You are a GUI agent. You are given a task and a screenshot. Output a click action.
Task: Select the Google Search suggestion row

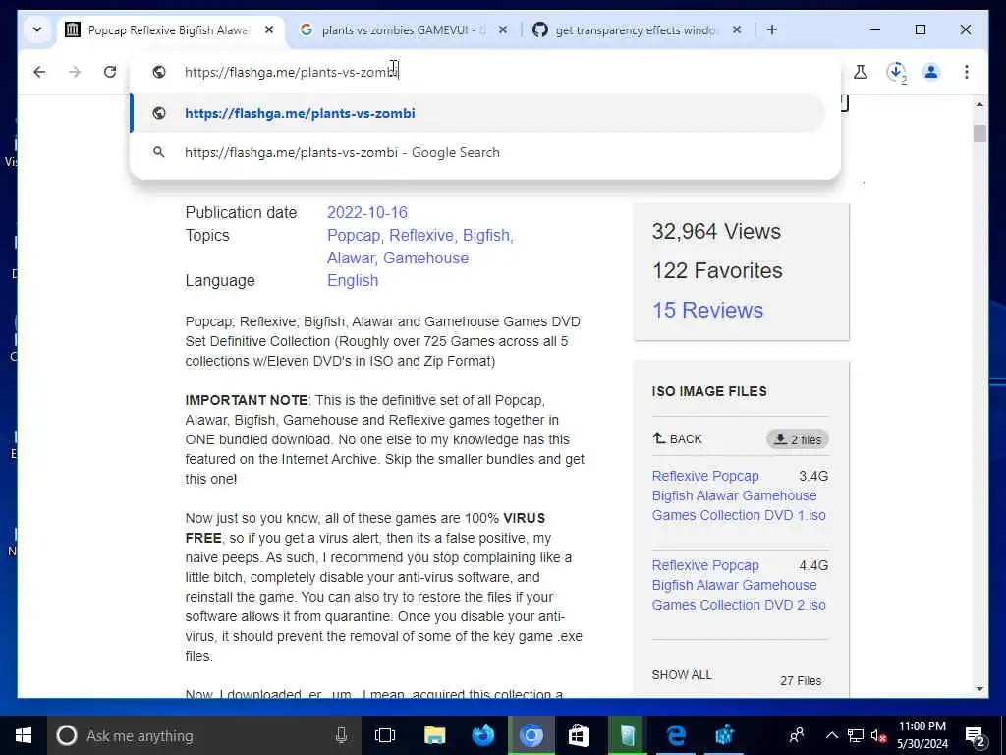tap(477, 152)
